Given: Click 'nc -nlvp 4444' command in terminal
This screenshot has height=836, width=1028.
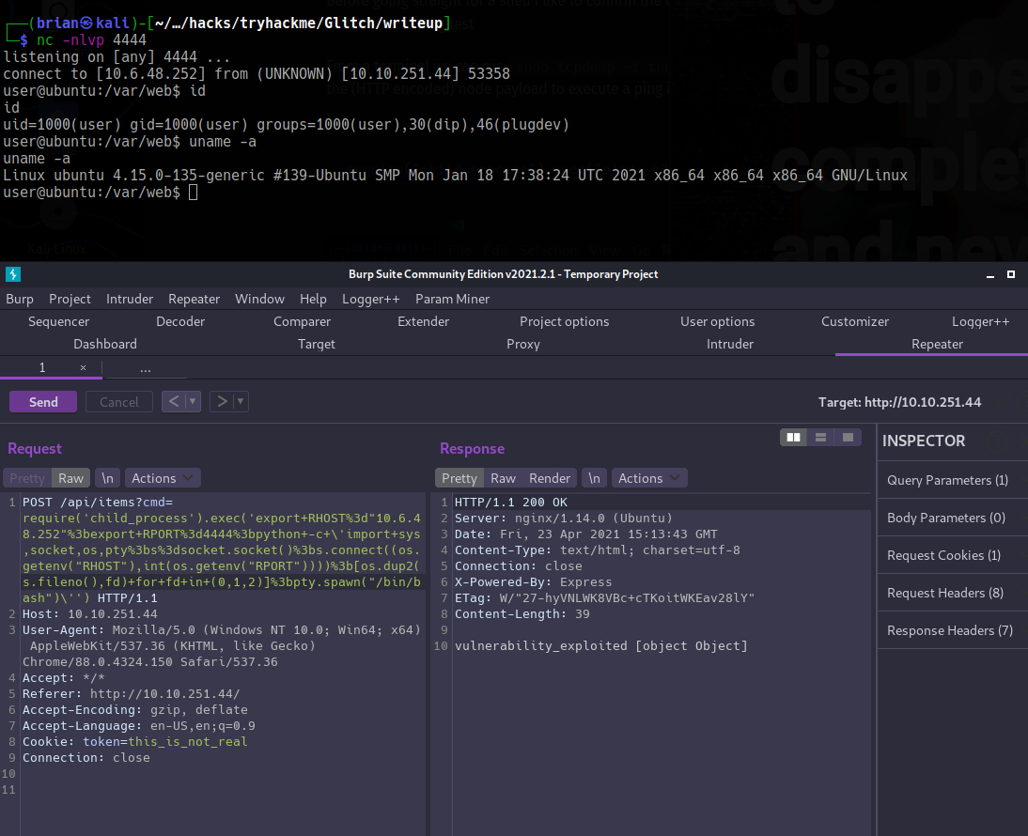Looking at the screenshot, I should click(91, 40).
